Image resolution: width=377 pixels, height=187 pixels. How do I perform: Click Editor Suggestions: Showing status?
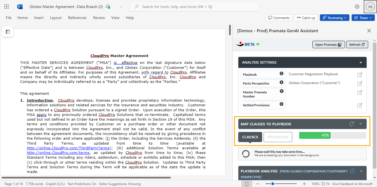coord(120,184)
